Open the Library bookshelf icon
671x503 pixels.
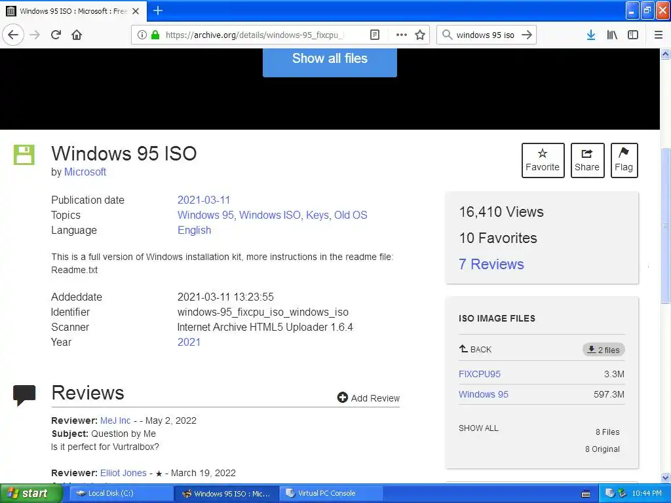[x=612, y=35]
